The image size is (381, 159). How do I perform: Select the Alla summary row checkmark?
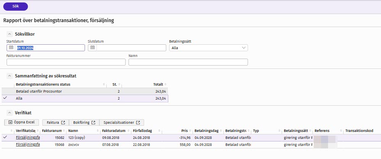[5, 98]
